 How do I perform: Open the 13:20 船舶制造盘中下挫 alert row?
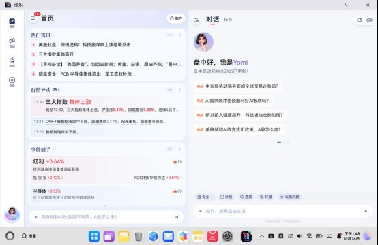tap(106, 132)
